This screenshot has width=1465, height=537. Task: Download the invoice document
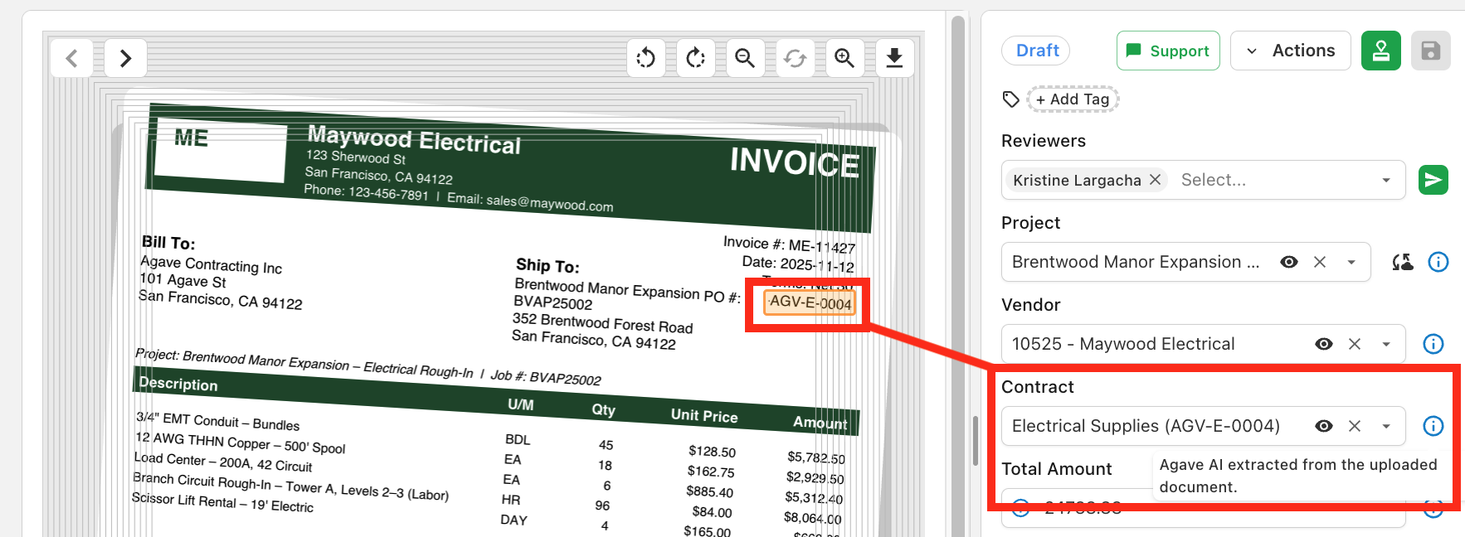click(x=894, y=58)
